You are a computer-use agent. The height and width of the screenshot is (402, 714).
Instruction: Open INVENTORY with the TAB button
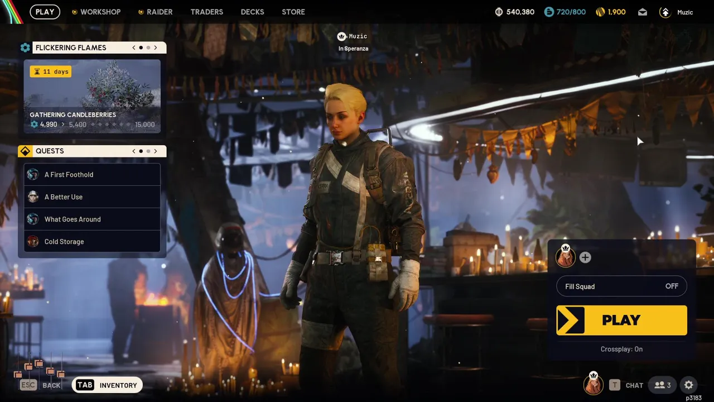[x=107, y=385]
